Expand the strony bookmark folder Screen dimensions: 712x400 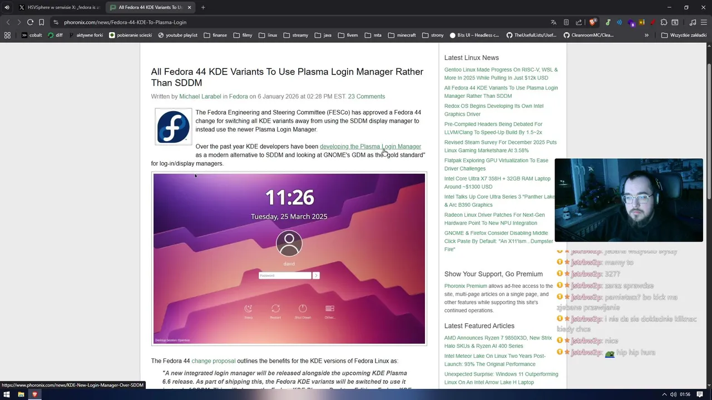click(433, 35)
